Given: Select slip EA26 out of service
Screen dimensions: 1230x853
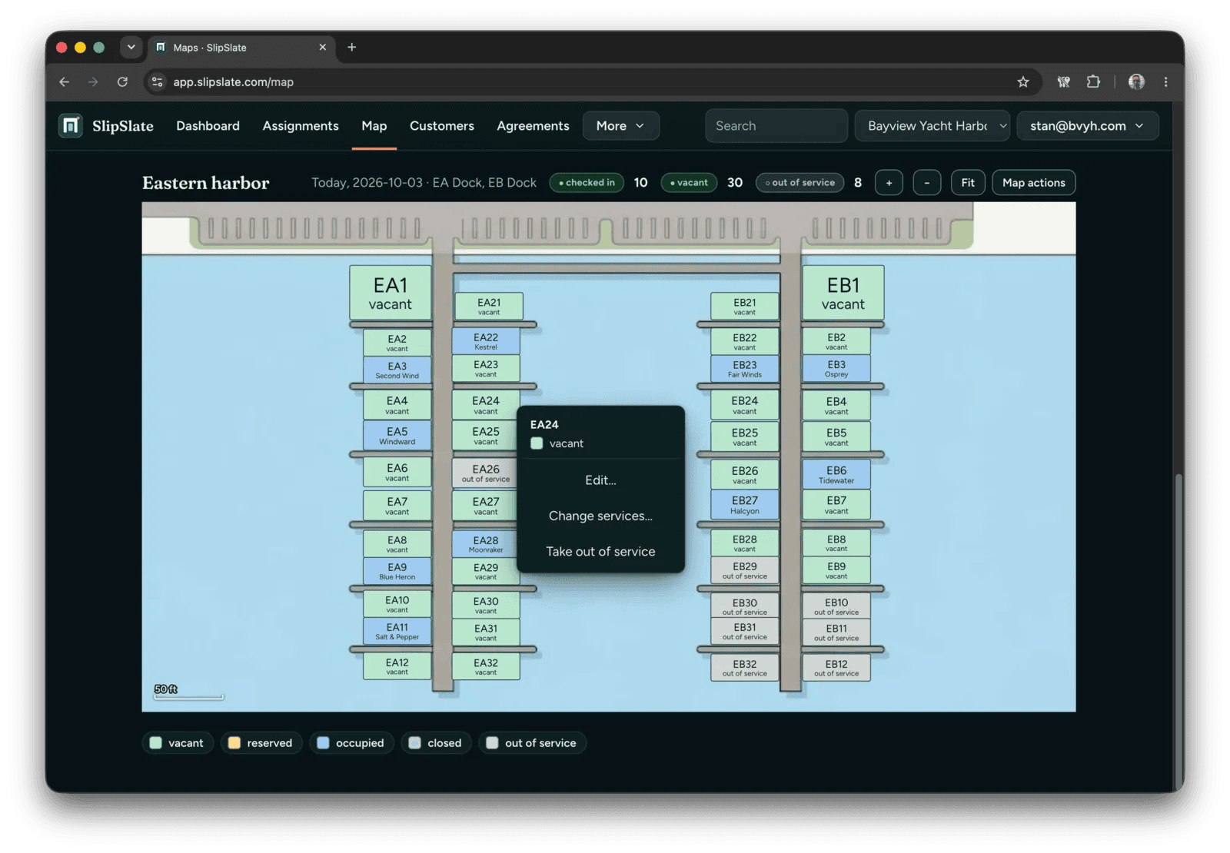Looking at the screenshot, I should (485, 473).
